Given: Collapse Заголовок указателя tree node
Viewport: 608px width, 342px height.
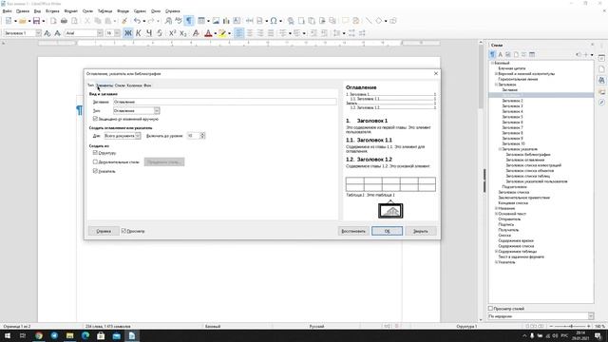Looking at the screenshot, I should pyautogui.click(x=501, y=149).
